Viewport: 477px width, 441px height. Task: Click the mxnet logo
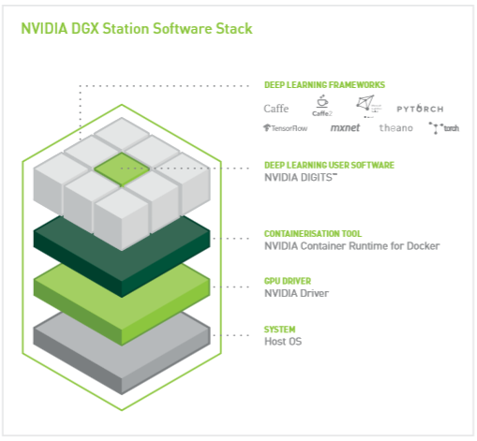(x=345, y=128)
